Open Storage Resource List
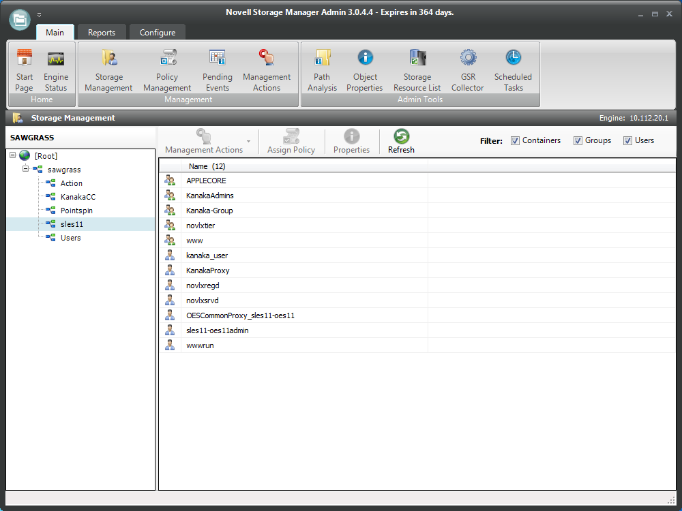Image resolution: width=682 pixels, height=511 pixels. click(x=417, y=70)
